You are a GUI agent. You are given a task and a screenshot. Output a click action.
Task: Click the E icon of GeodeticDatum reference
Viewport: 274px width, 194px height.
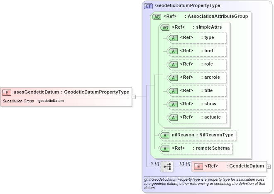198,167
